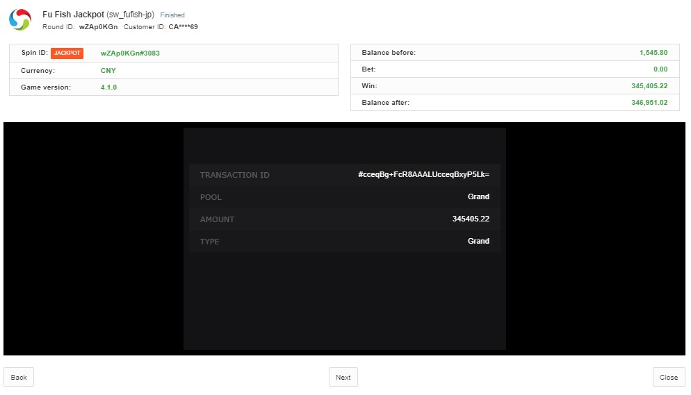691x395 pixels.
Task: Select the AMOUNT value 345405.22
Action: [x=471, y=219]
